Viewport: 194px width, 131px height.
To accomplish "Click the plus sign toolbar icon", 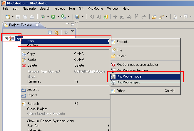I will click(x=115, y=17).
